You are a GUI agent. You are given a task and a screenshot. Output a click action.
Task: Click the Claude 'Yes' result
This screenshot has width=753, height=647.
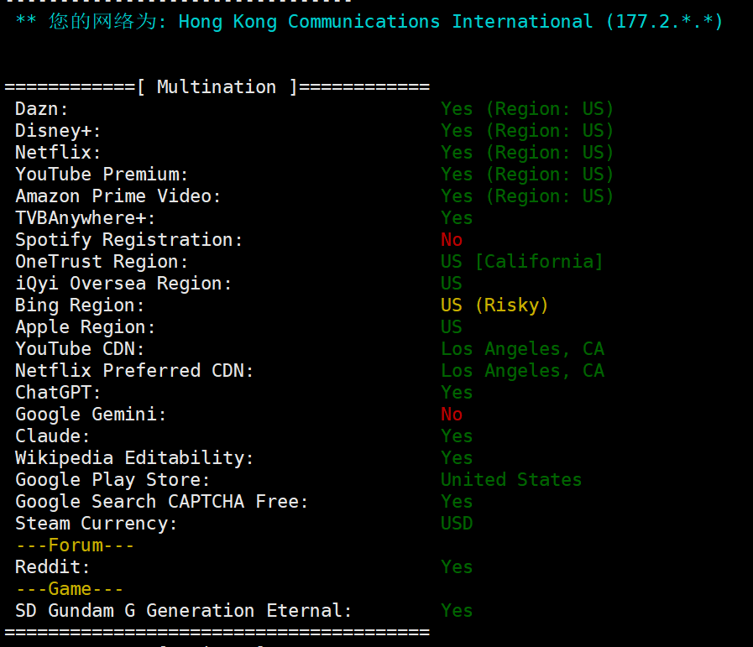[457, 436]
